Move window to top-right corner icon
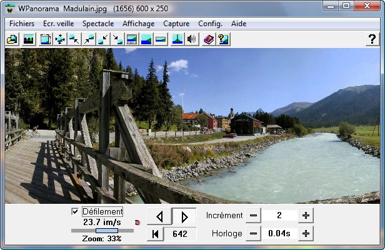 click(89, 39)
